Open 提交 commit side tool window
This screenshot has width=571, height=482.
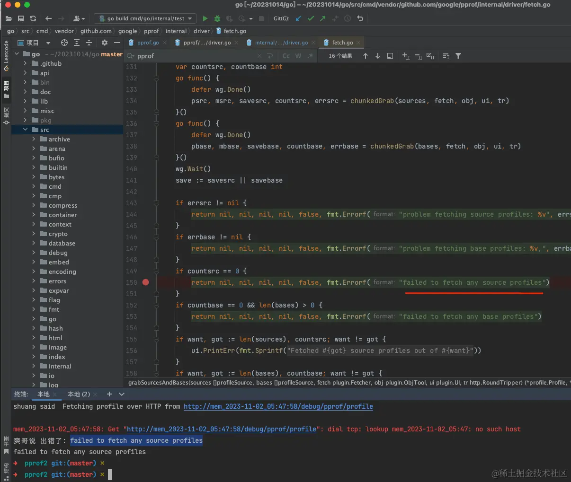click(x=6, y=116)
